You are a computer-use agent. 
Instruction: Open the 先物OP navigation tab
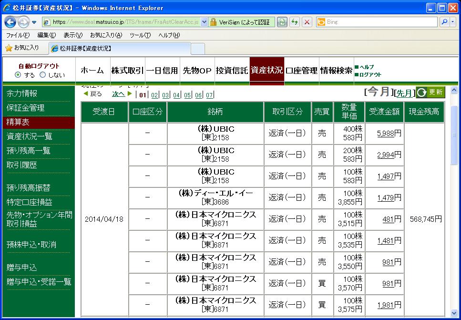tap(197, 70)
